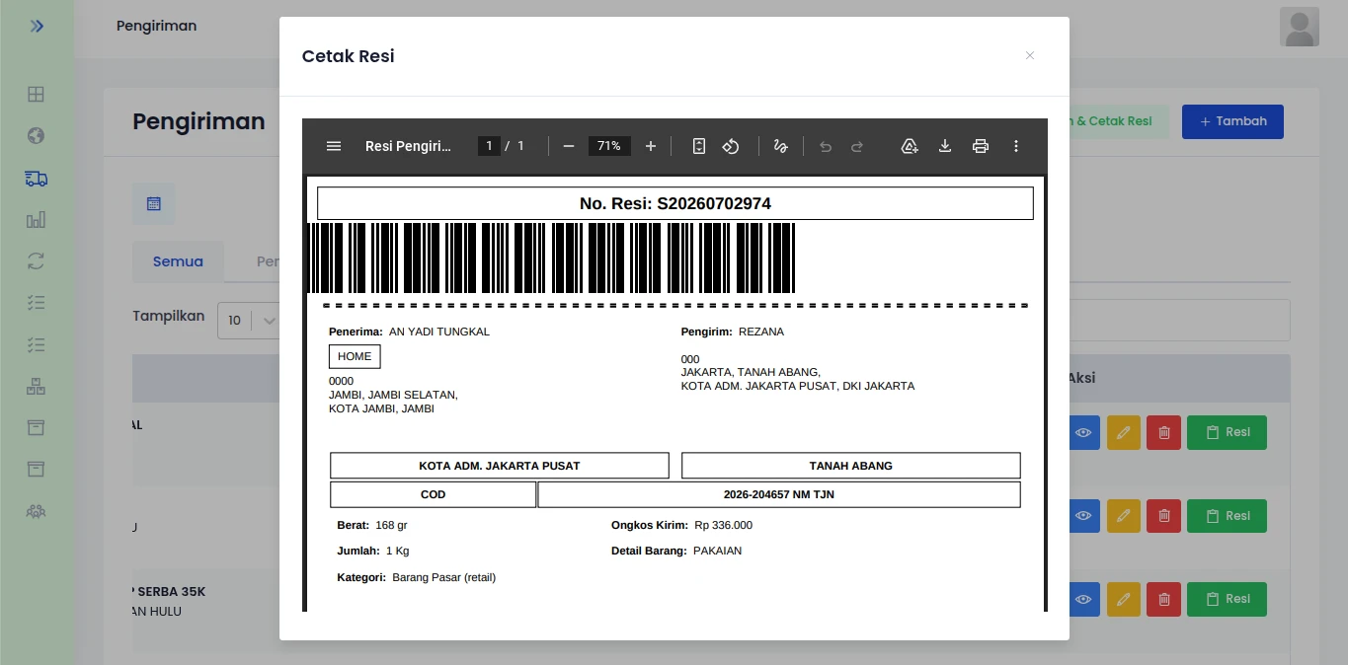Print the receipt PDF
The height and width of the screenshot is (665, 1348).
[981, 146]
